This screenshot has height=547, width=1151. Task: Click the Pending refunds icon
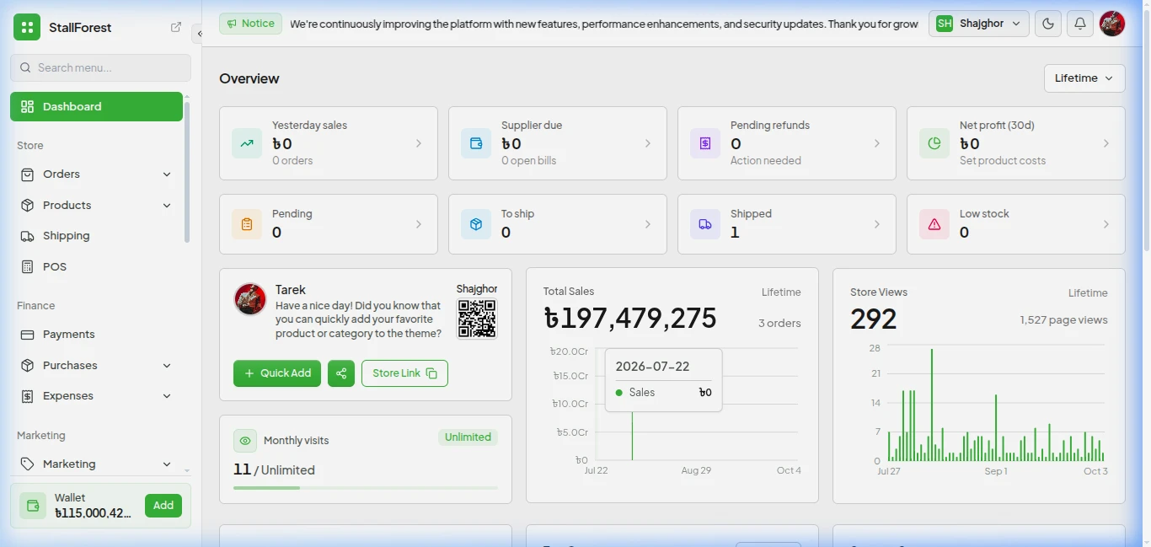coord(705,143)
